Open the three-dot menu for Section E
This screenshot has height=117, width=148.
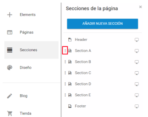(65, 95)
